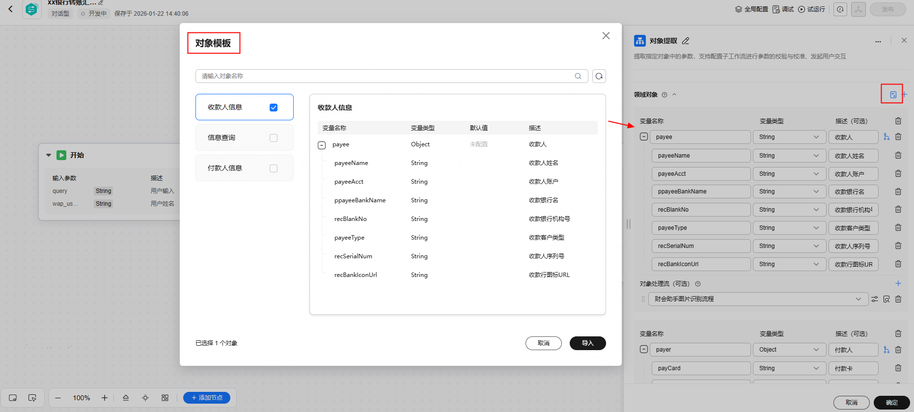Click 试运行 in the top toolbar
Screen dimensions: 914x412
[x=811, y=9]
